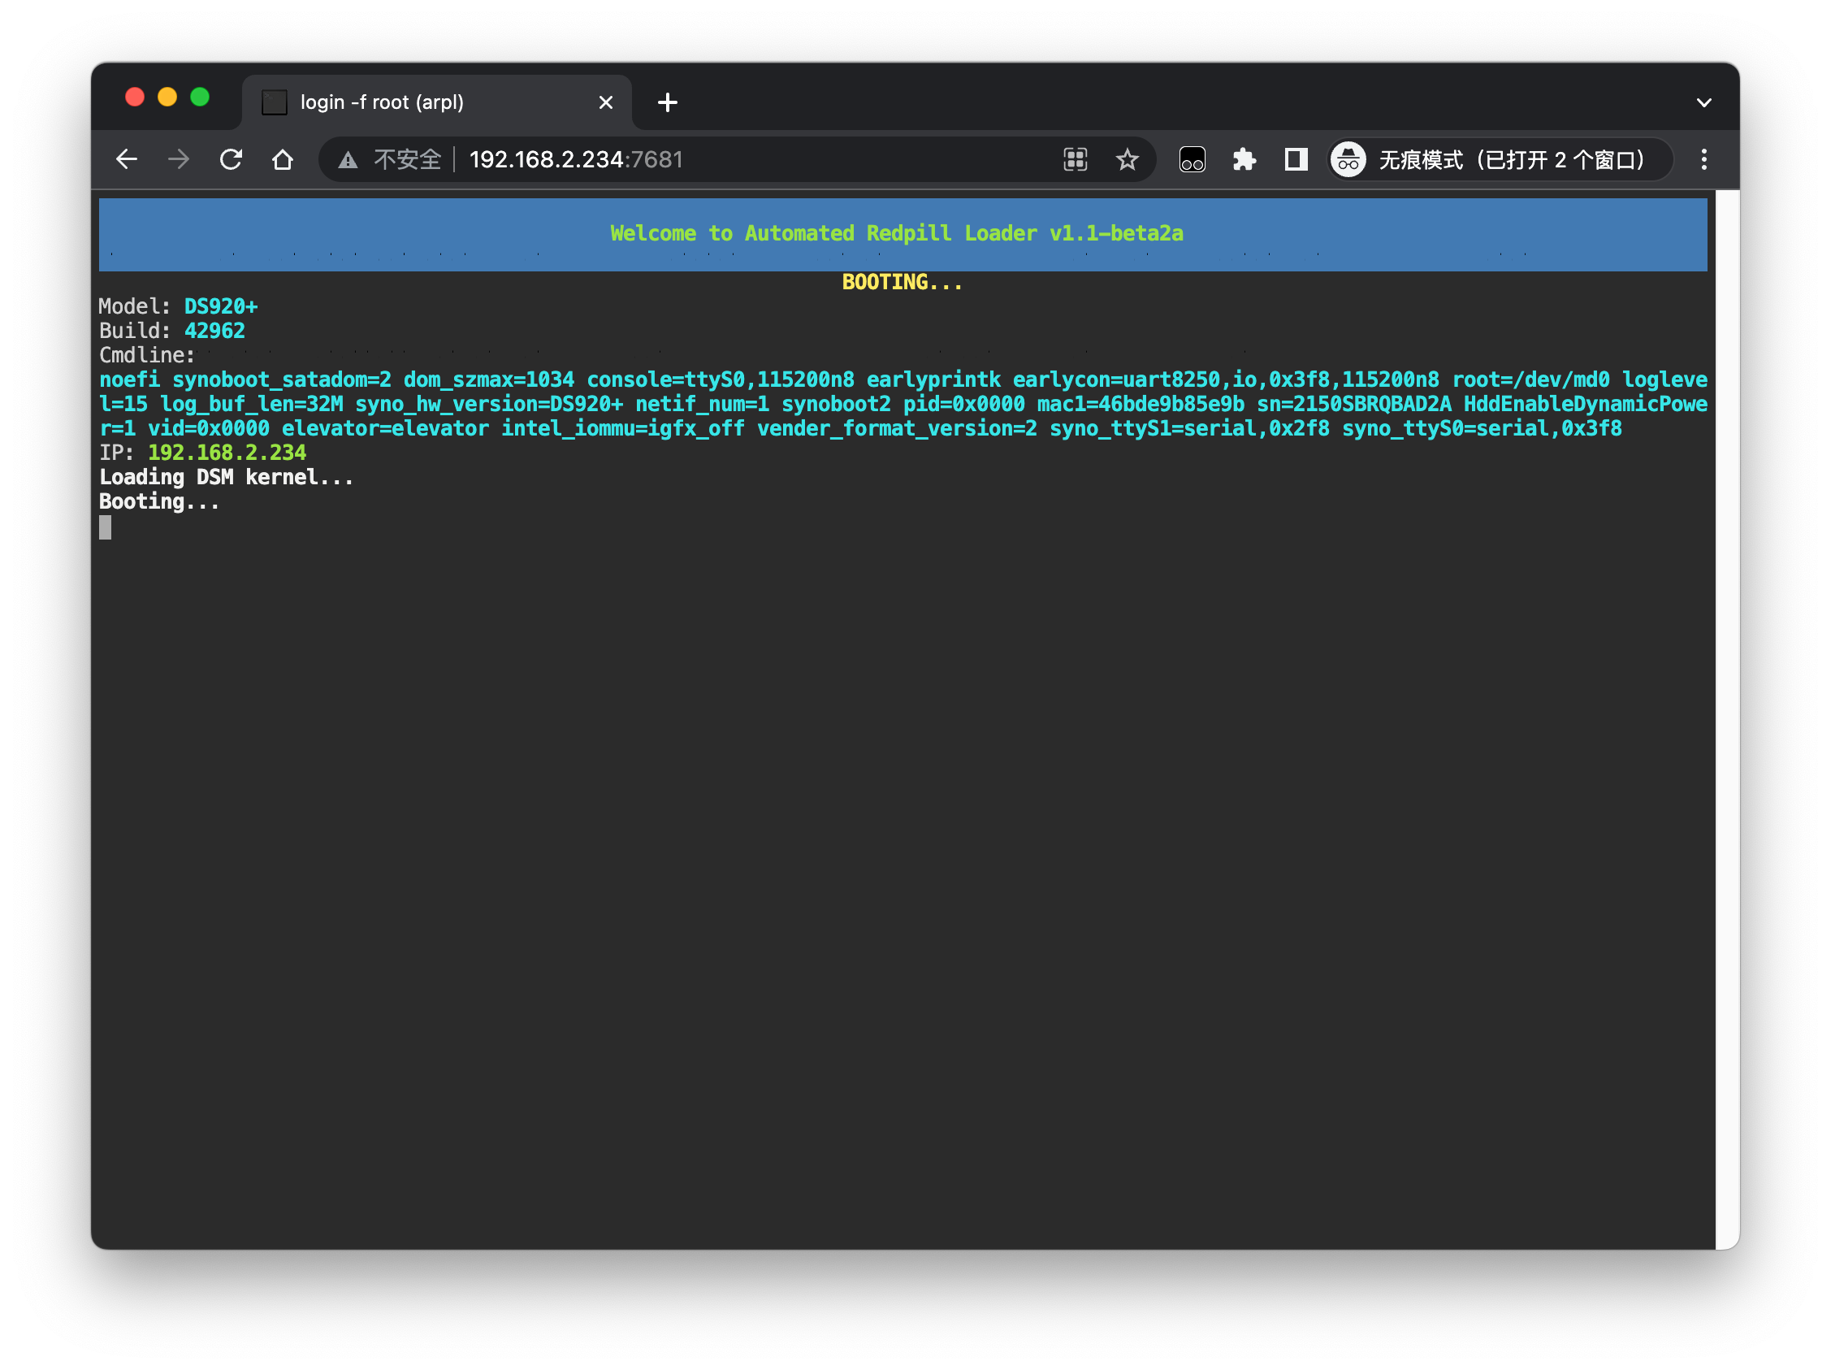
Task: Open the Chrome three-dot menu
Action: tap(1703, 160)
